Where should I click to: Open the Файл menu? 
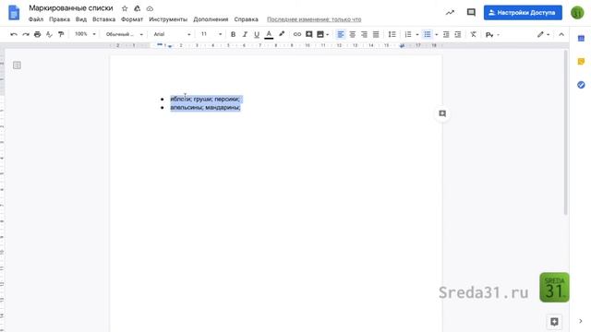36,19
